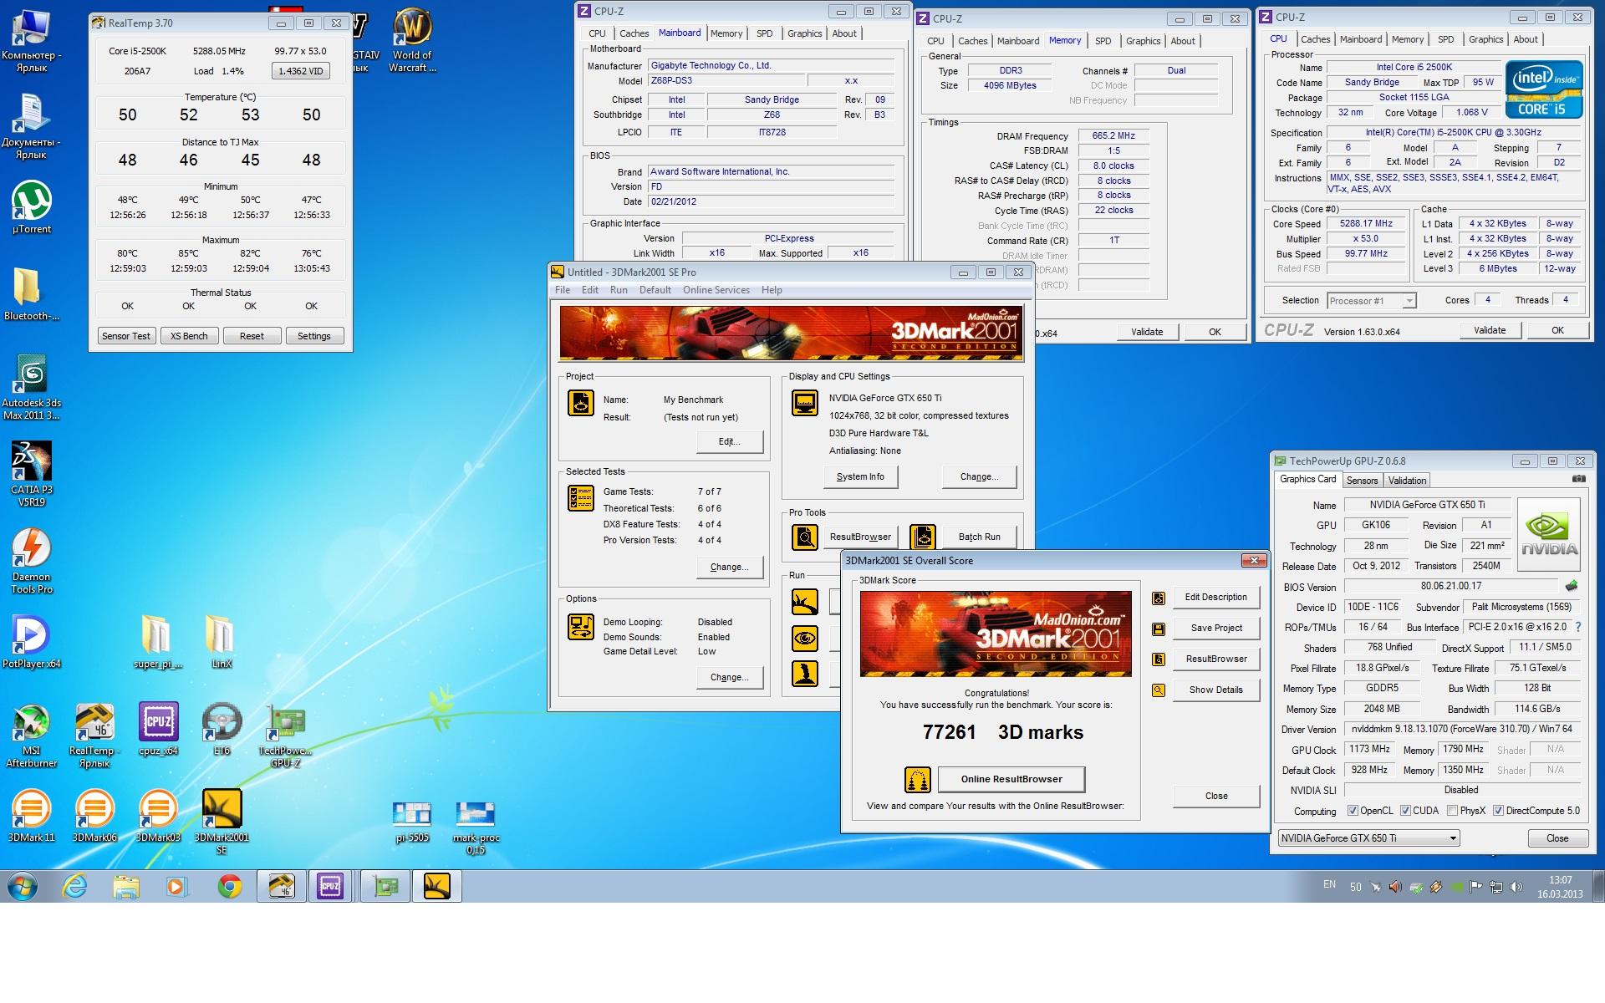Click the Sensor Test button in RealTemp
The height and width of the screenshot is (1003, 1605).
(126, 336)
